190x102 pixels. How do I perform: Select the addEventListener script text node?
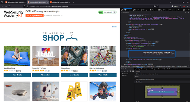coord(152,54)
